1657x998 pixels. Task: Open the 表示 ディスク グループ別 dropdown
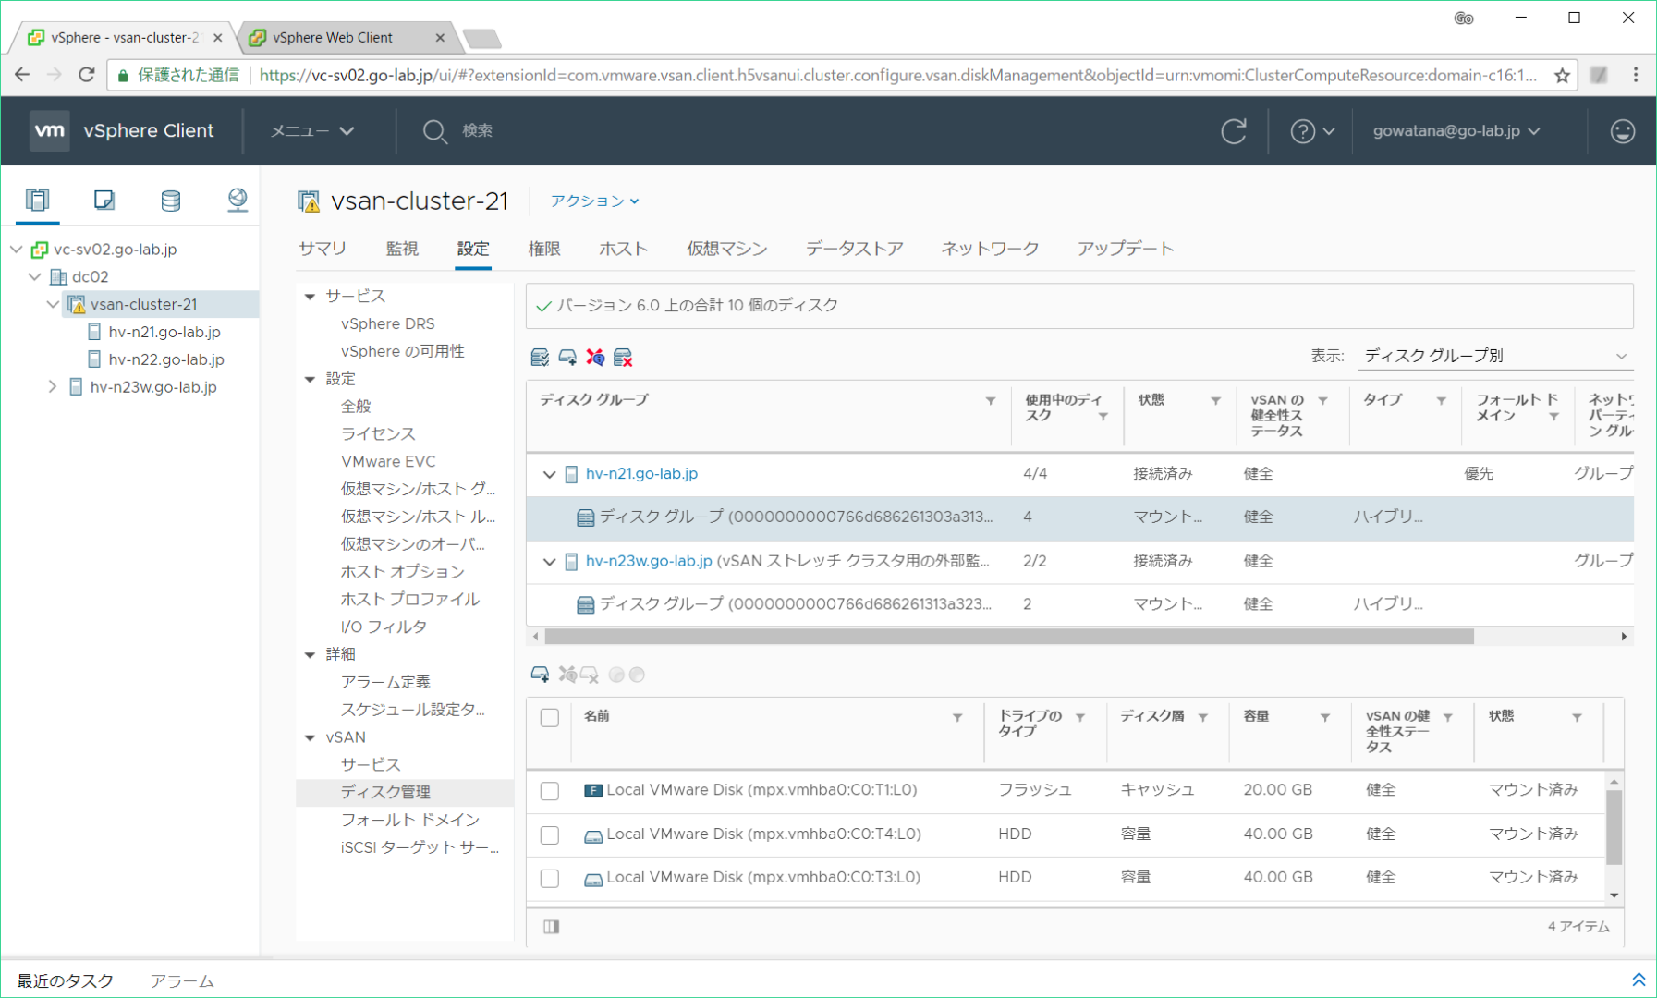(x=1495, y=356)
